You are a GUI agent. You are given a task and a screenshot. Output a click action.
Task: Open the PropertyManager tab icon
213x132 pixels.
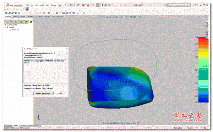tap(11, 22)
